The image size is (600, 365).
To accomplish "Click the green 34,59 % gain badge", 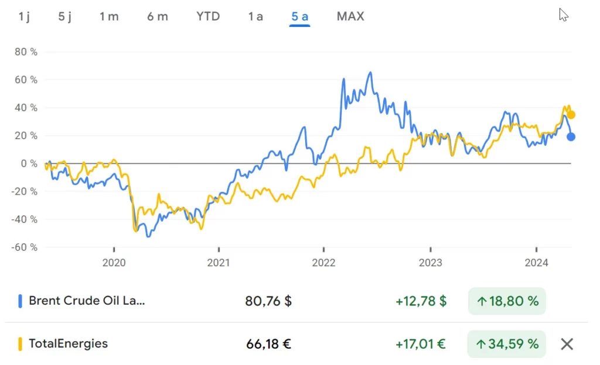I will tap(506, 344).
